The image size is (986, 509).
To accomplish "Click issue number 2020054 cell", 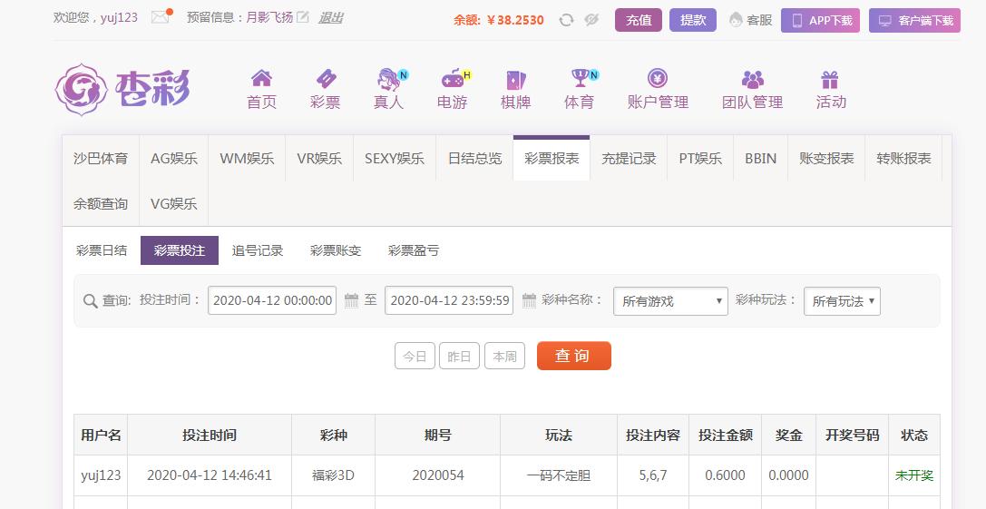I will tap(437, 475).
